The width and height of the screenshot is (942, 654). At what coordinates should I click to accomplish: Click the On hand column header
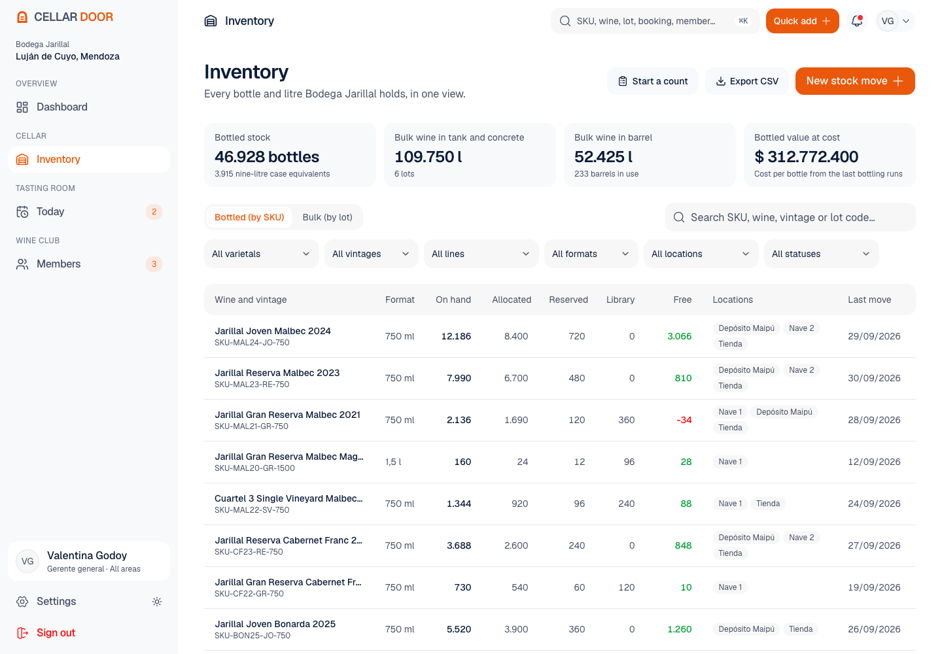coord(453,300)
